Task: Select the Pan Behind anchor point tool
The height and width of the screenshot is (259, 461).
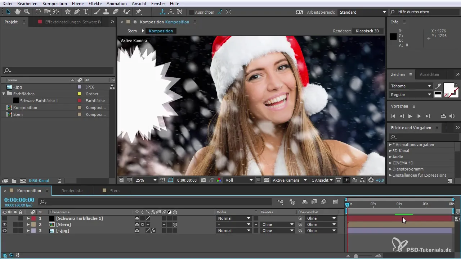Action: [x=56, y=12]
